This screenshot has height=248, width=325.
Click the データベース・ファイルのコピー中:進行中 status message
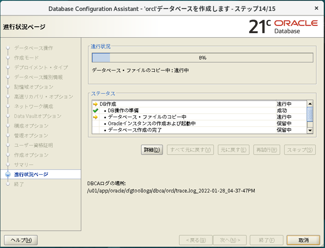click(x=140, y=70)
